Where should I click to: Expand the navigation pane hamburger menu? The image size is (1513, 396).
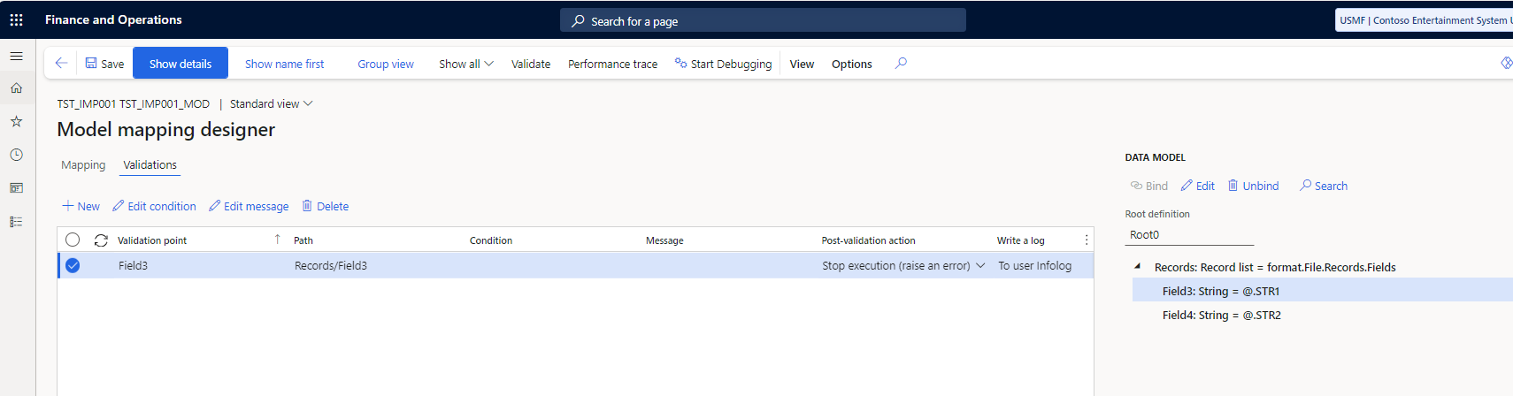coord(16,56)
